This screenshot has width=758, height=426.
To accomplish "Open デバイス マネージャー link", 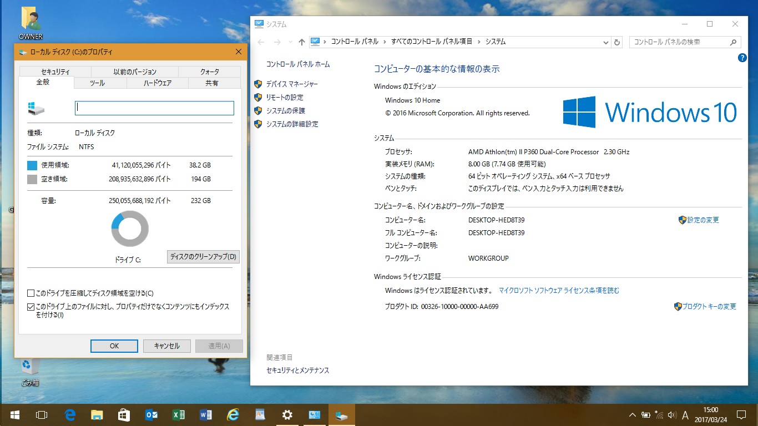I will click(x=292, y=84).
